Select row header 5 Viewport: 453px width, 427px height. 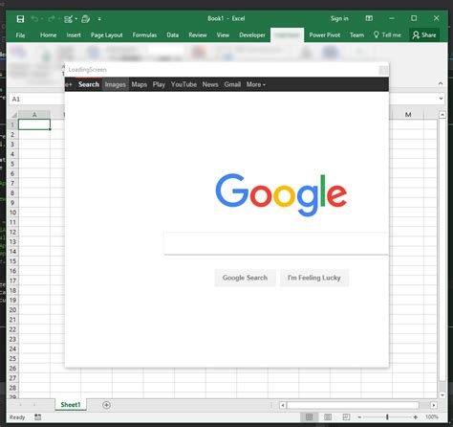pyautogui.click(x=12, y=164)
